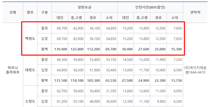Click the 일반요금 header group
This screenshot has width=210, height=107.
[x=85, y=7]
